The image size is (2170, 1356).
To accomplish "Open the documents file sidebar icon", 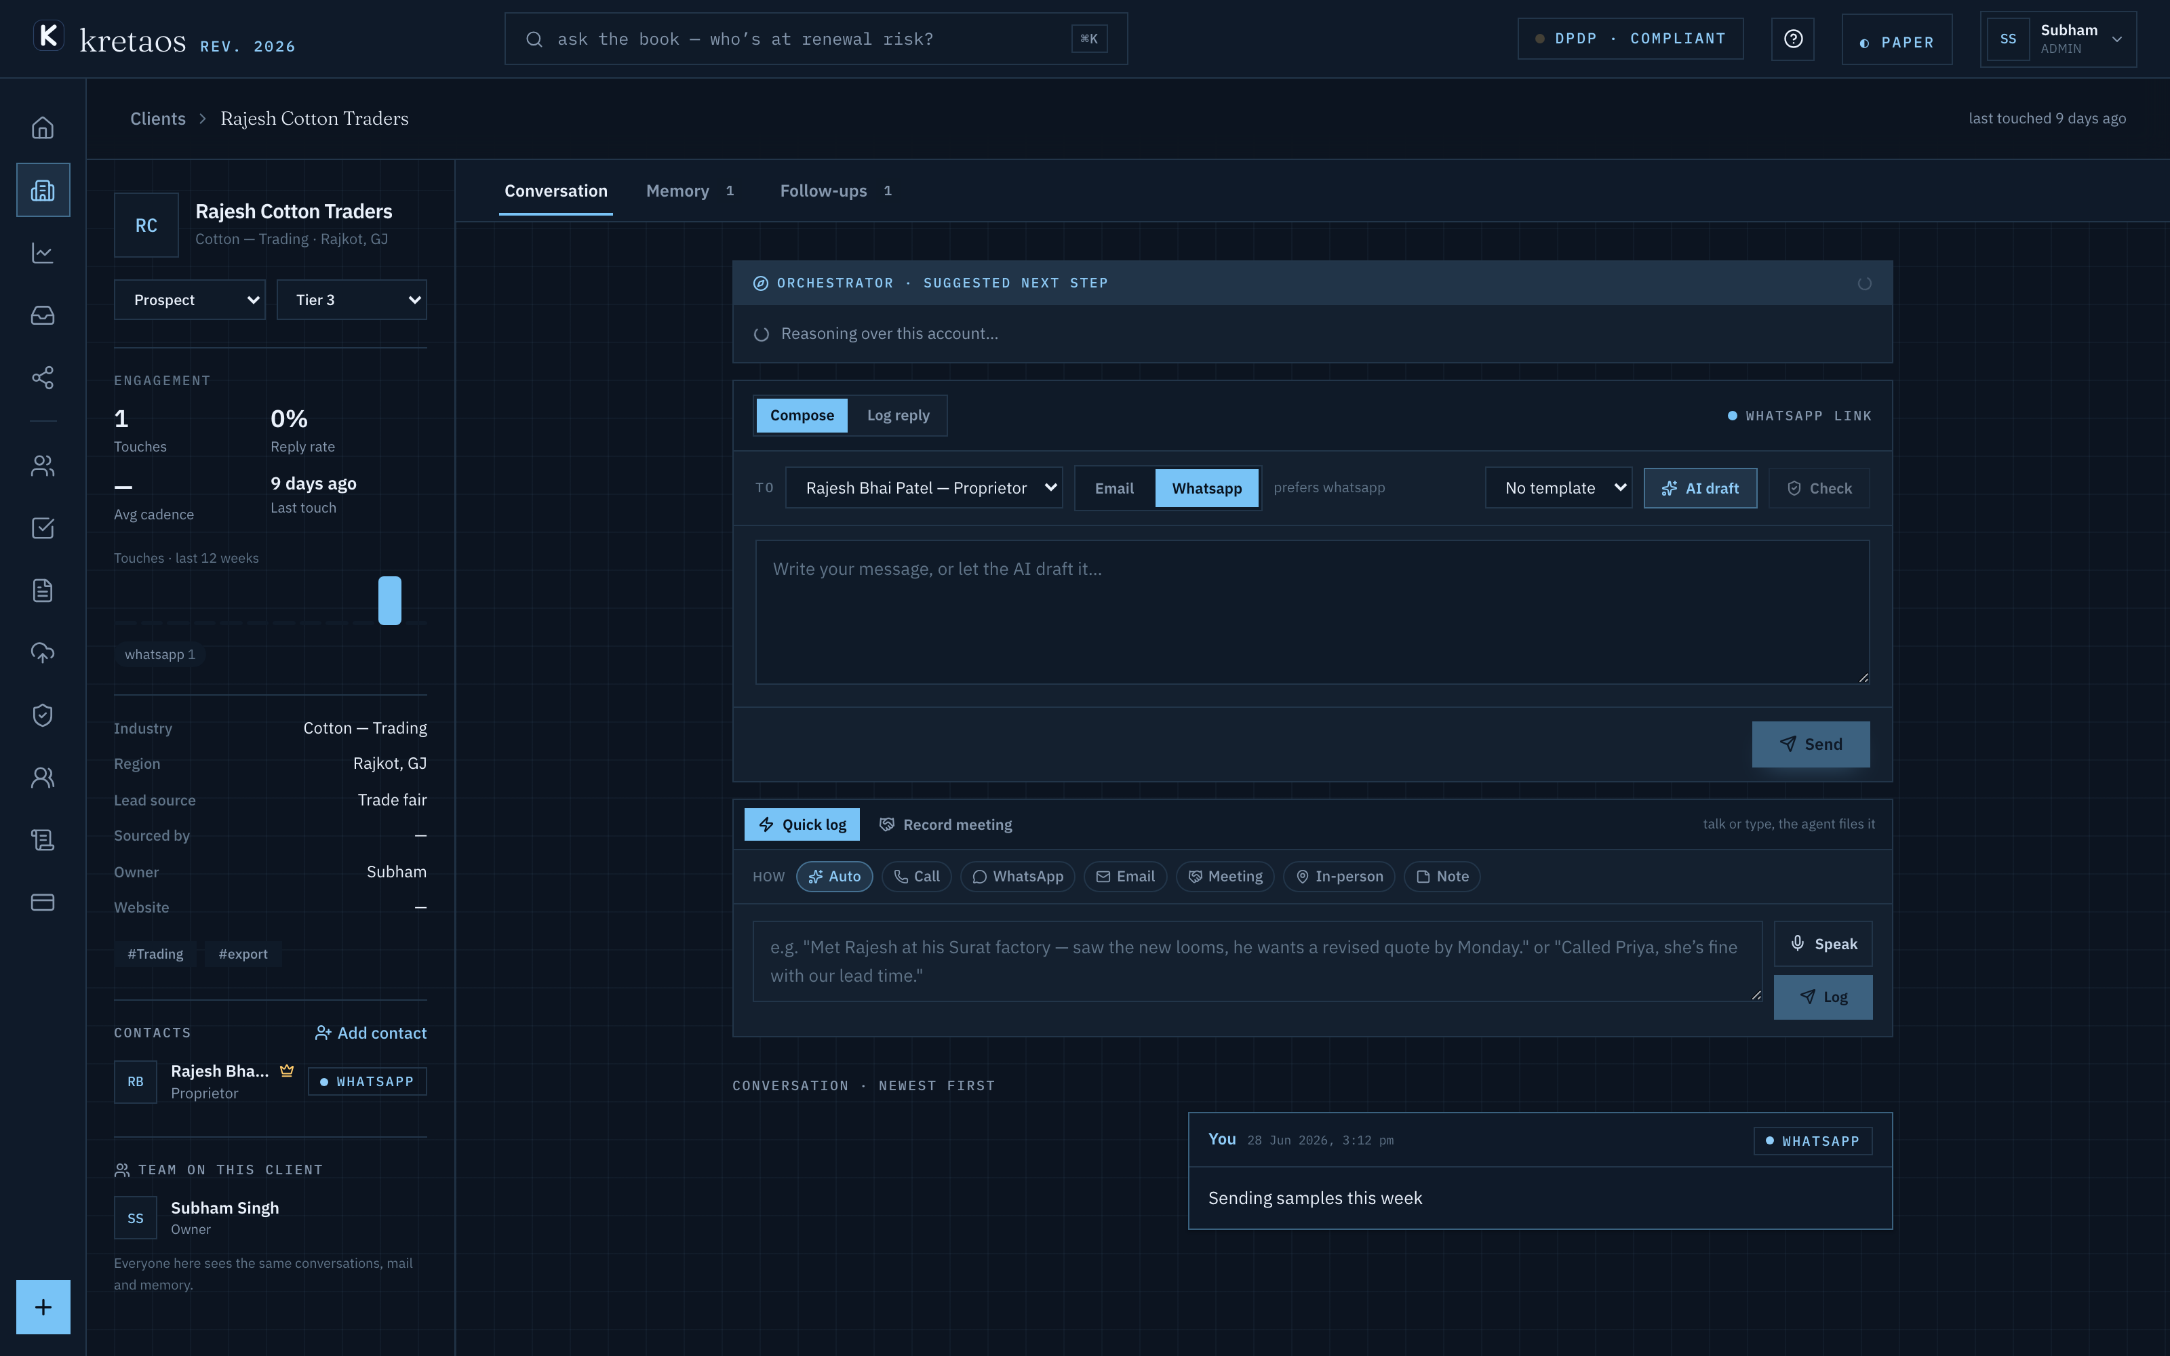I will click(x=43, y=590).
